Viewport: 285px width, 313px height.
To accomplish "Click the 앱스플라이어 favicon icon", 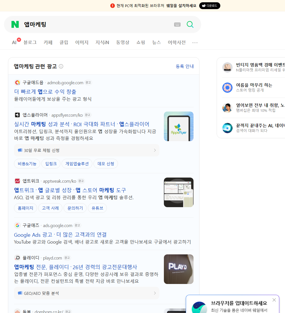I will coord(17,115).
